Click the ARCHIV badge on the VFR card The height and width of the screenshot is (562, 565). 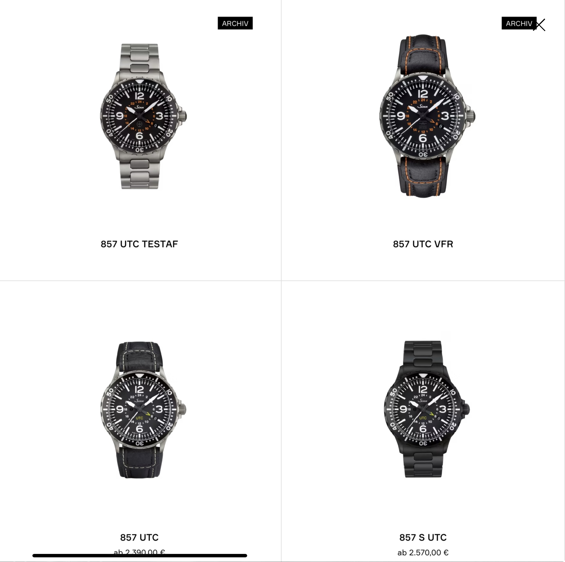pos(519,23)
